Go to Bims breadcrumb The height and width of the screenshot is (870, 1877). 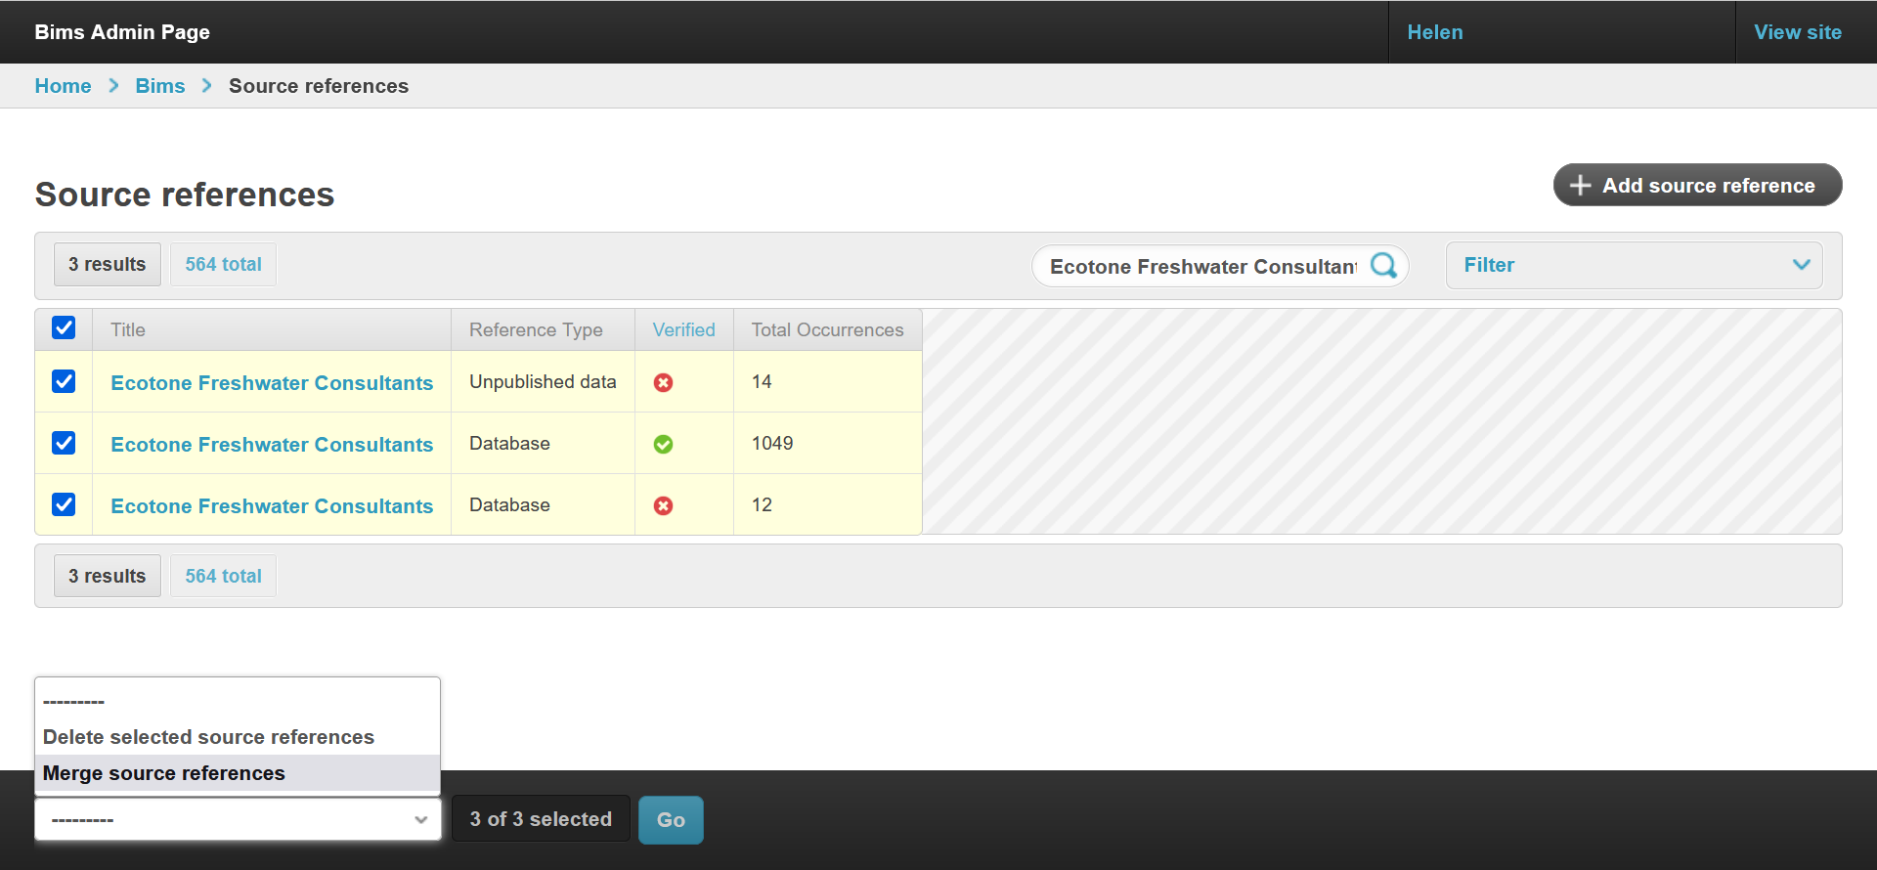[x=160, y=86]
